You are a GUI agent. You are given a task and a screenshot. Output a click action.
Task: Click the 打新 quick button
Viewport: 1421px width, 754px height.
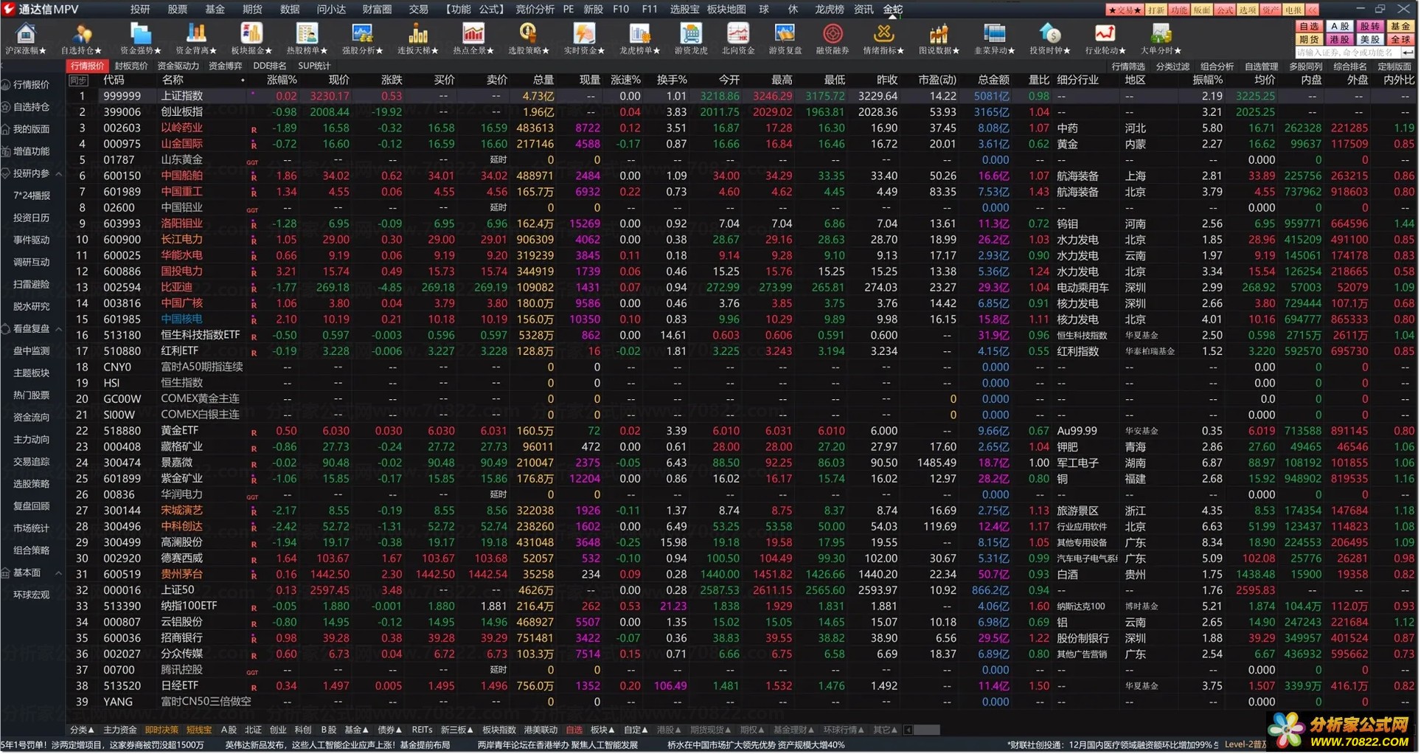click(1156, 10)
